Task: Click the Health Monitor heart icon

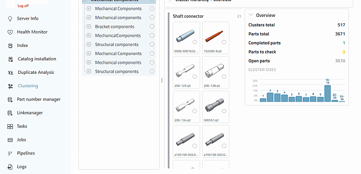Action: 10,32
